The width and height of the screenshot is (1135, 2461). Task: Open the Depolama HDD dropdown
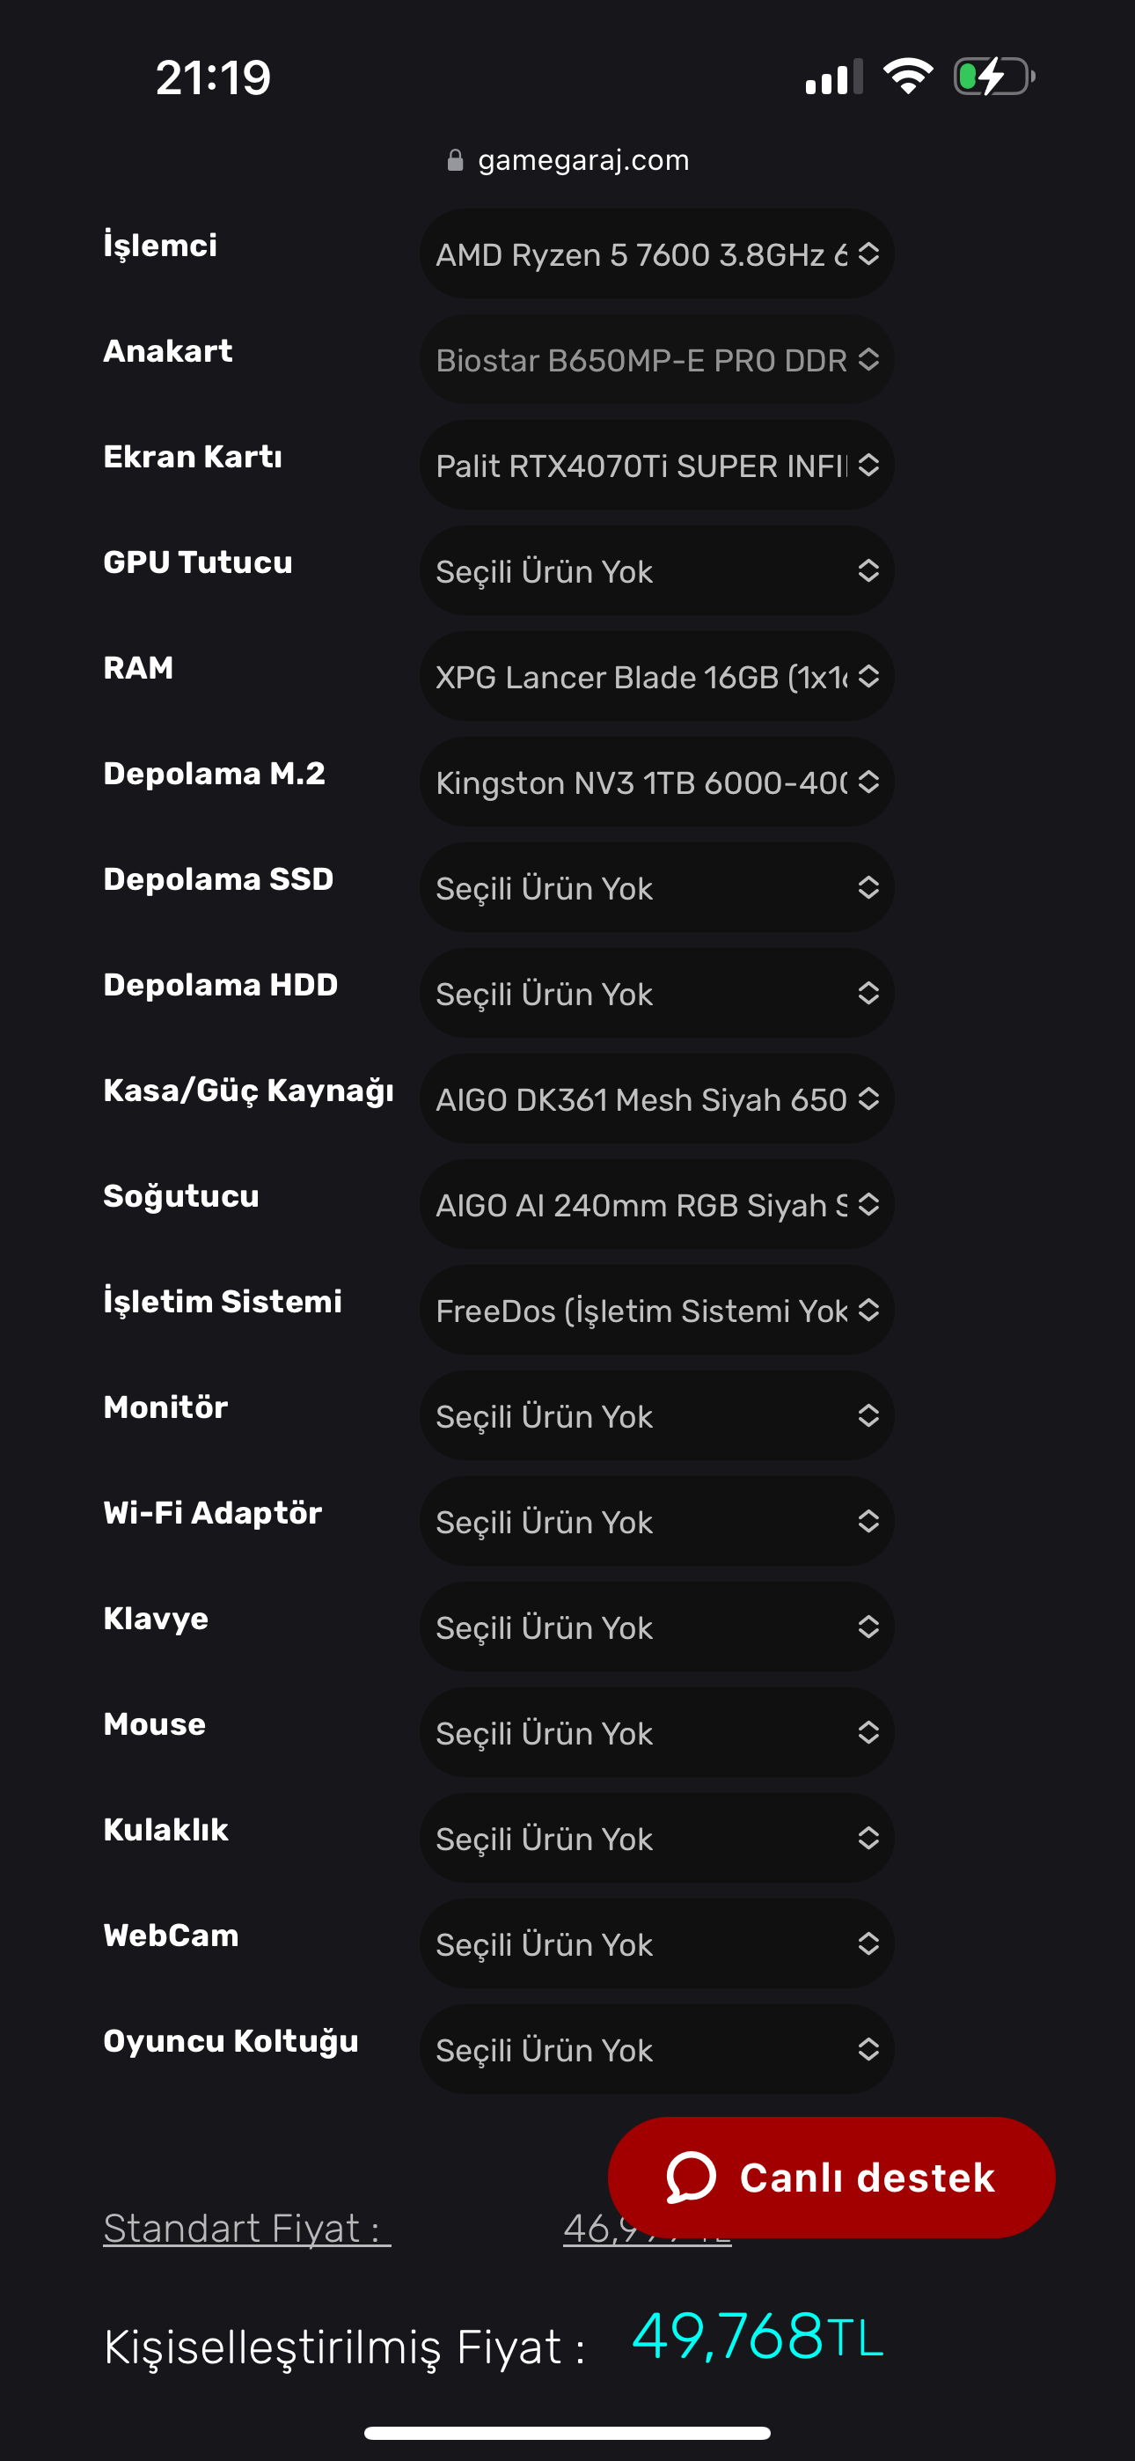point(656,994)
